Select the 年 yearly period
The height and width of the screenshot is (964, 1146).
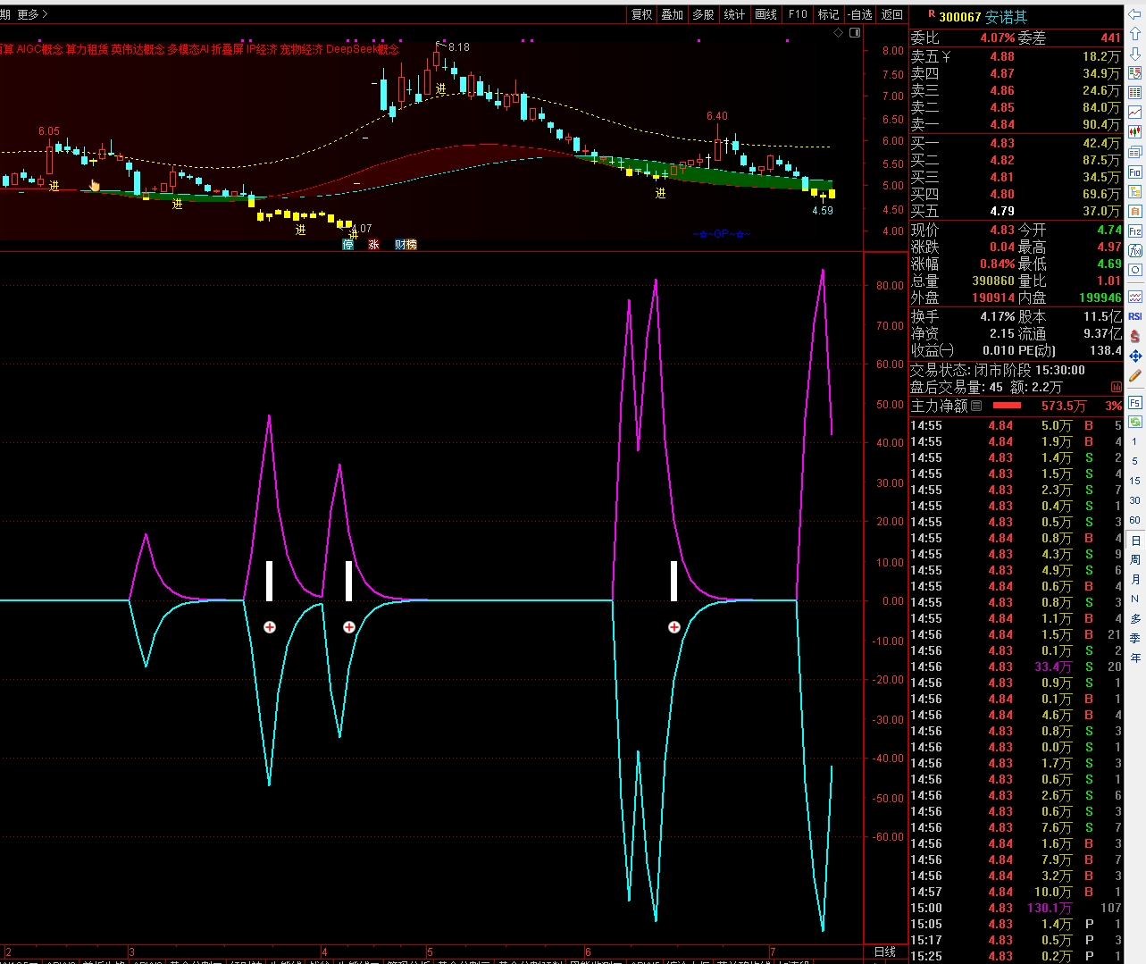pos(1135,658)
